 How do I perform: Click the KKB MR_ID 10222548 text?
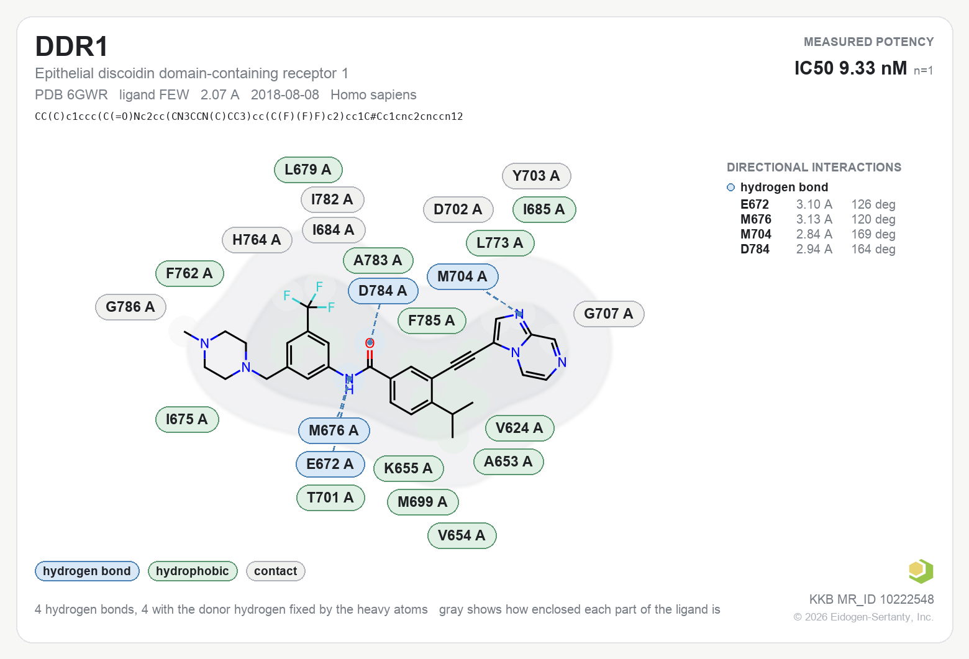[x=871, y=599]
